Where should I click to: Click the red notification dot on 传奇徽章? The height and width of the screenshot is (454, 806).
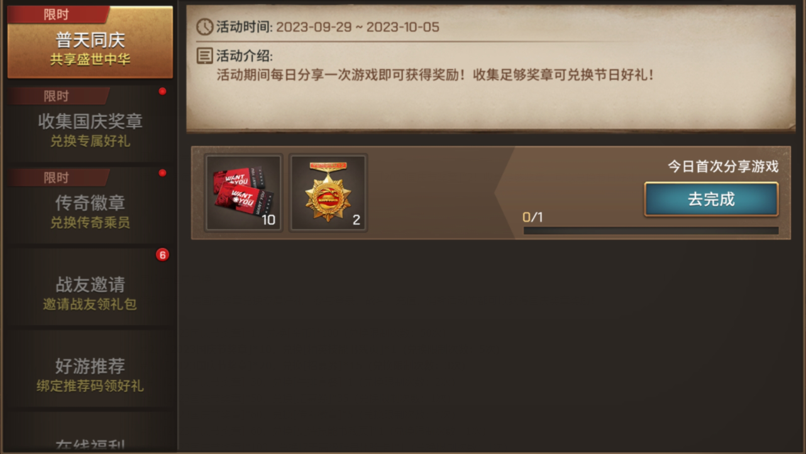pos(162,173)
